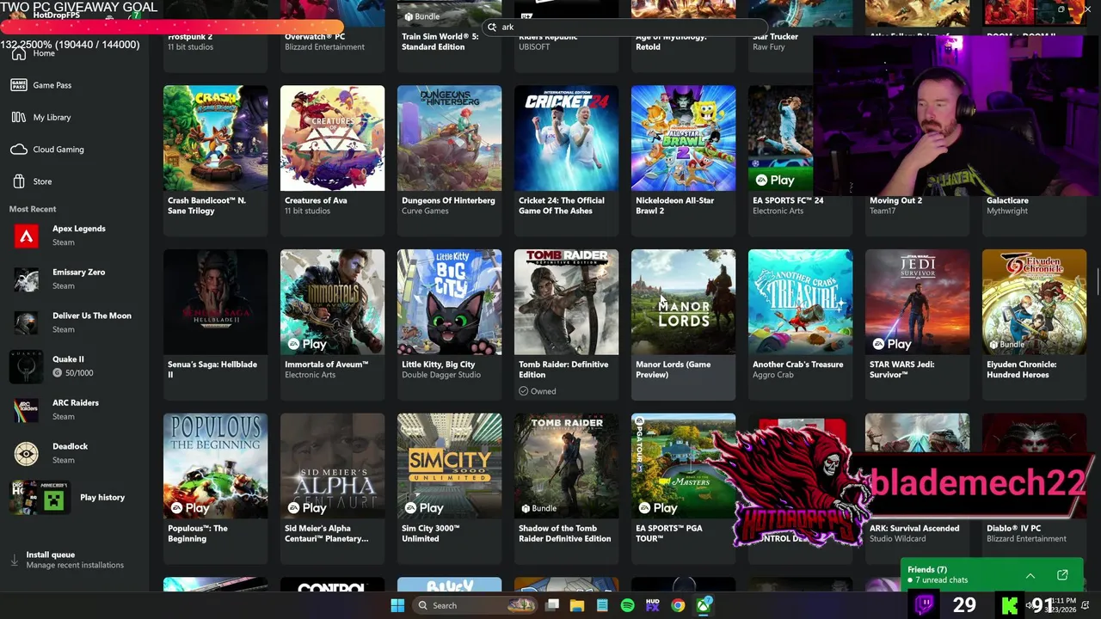
Task: Open the Star Trucker title
Action: [x=775, y=37]
